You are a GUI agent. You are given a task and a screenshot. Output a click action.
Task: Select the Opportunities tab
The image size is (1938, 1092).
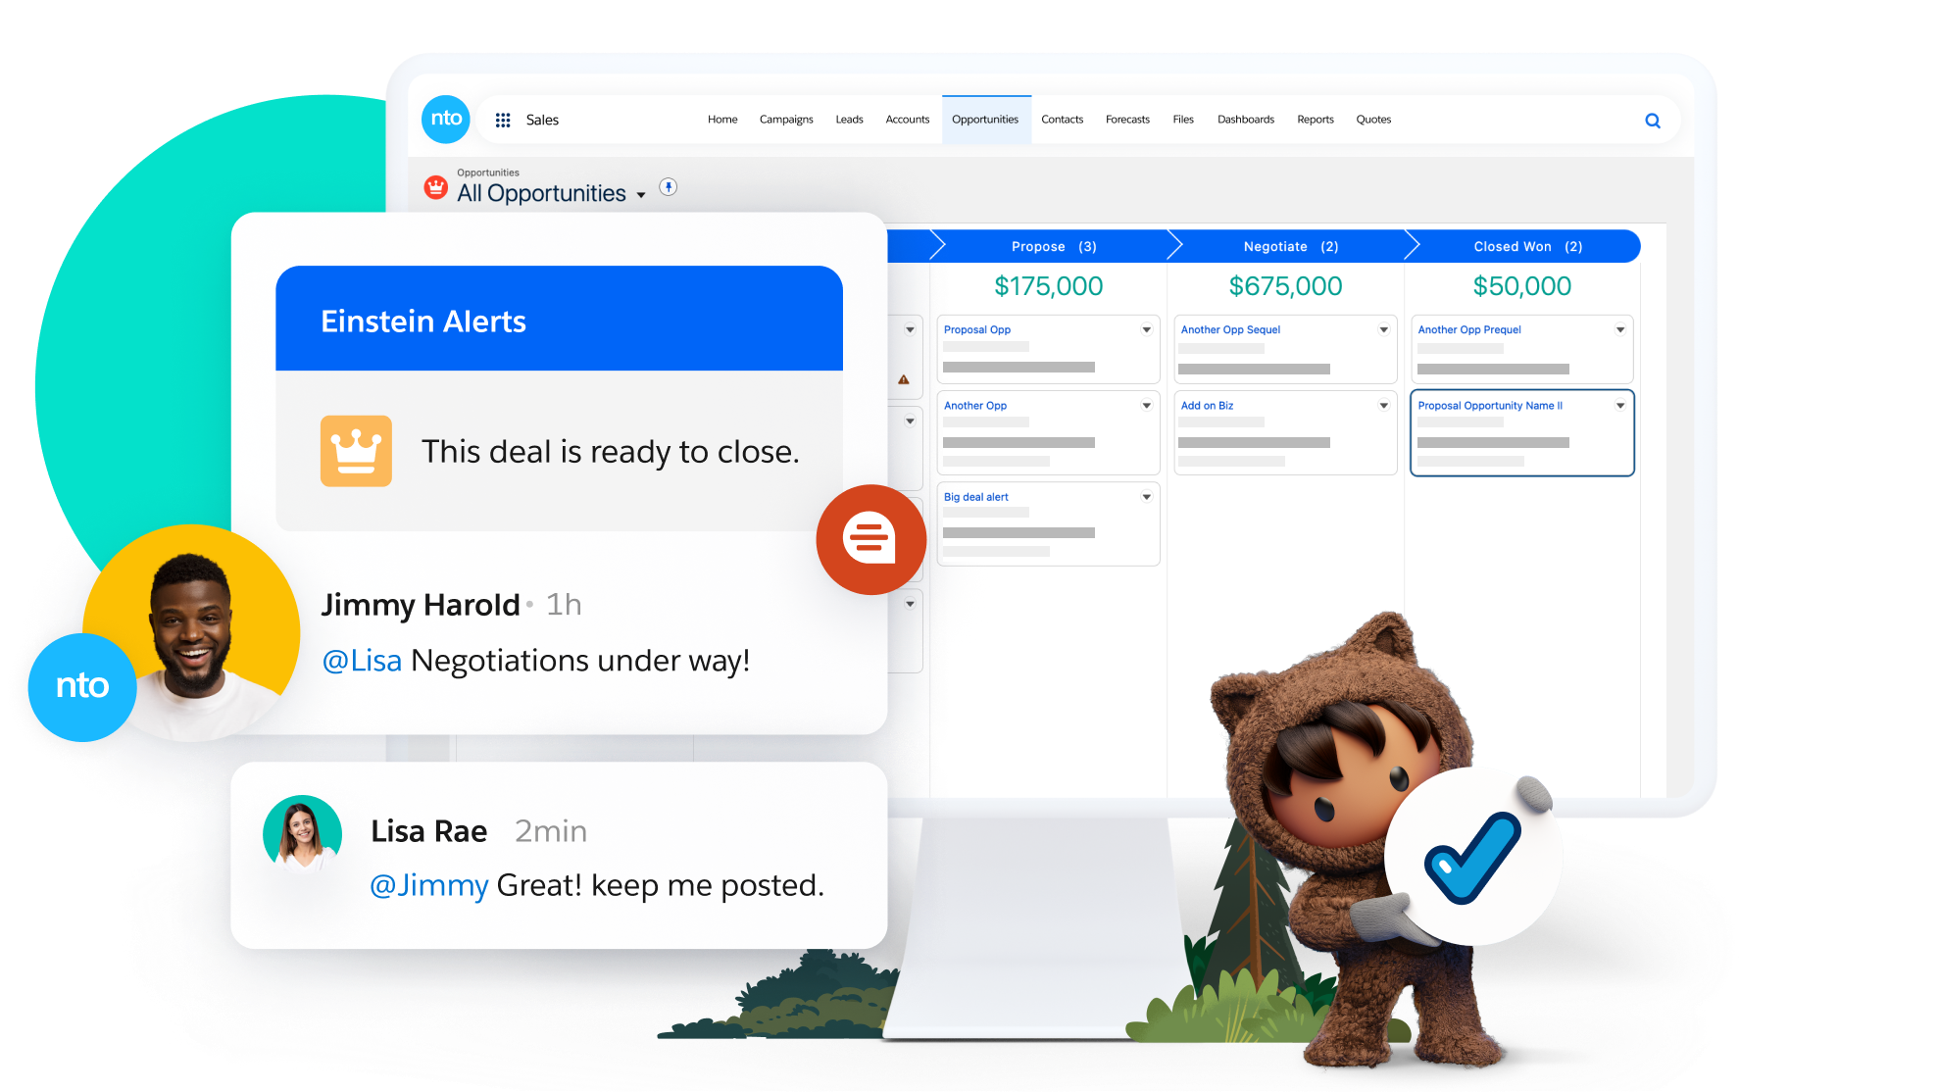pyautogui.click(x=985, y=120)
